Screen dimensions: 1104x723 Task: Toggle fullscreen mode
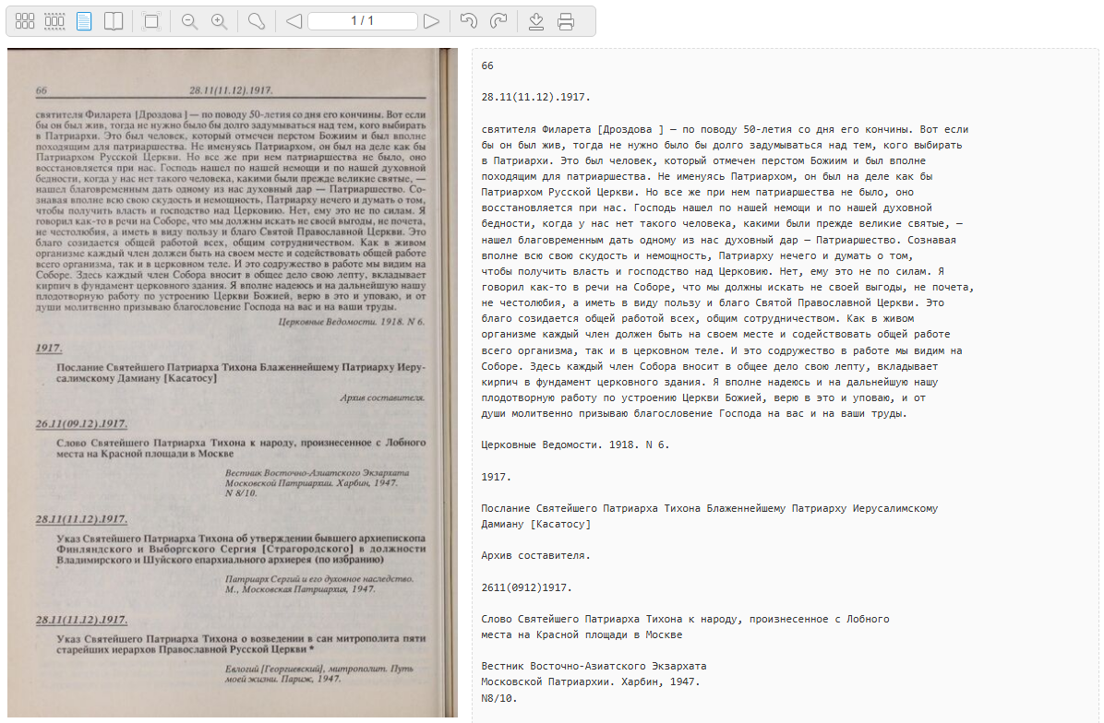[152, 21]
